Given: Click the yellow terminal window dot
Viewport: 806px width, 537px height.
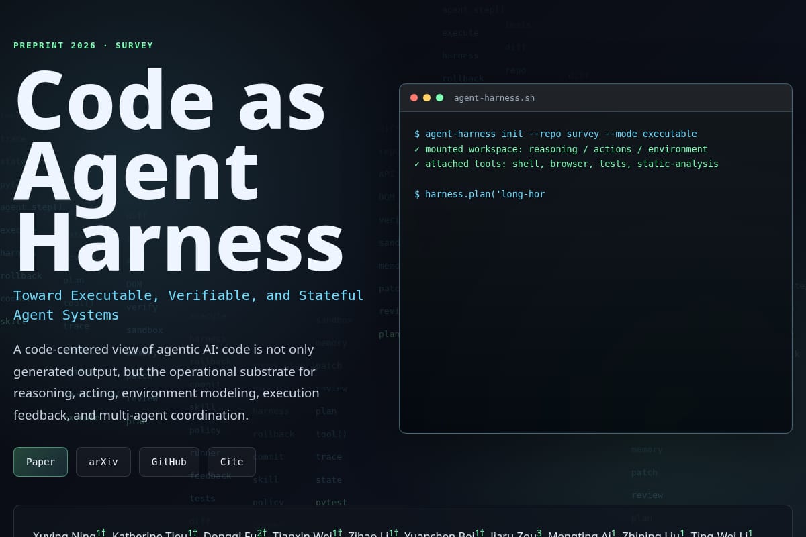Looking at the screenshot, I should point(427,98).
